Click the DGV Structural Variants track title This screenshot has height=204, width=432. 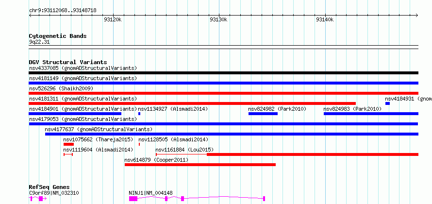pos(68,62)
